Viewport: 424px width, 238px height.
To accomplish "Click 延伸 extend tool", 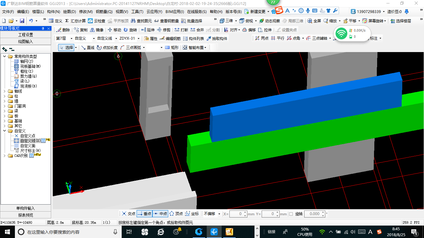I will point(148,30).
